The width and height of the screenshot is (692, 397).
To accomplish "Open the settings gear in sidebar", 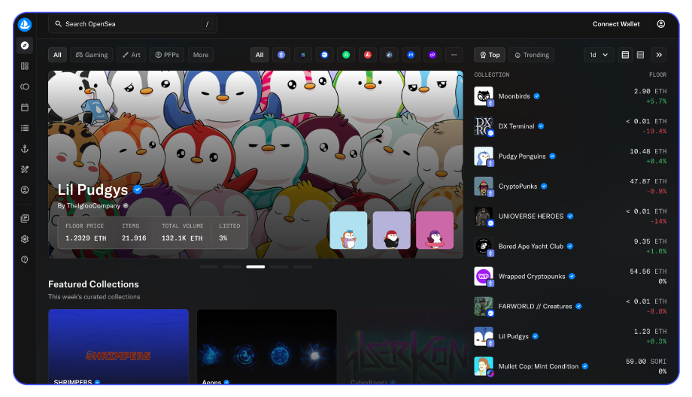I will (25, 239).
